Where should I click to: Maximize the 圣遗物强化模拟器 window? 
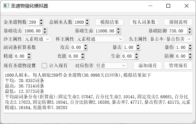click(168, 6)
